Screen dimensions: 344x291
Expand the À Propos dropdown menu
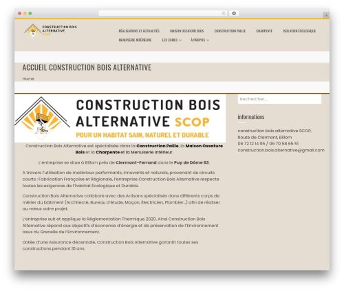click(200, 40)
